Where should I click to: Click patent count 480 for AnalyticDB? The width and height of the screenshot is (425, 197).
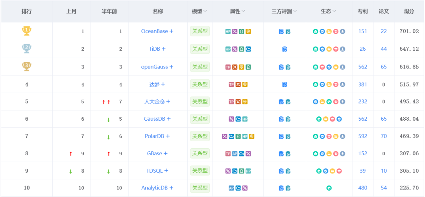click(x=363, y=188)
